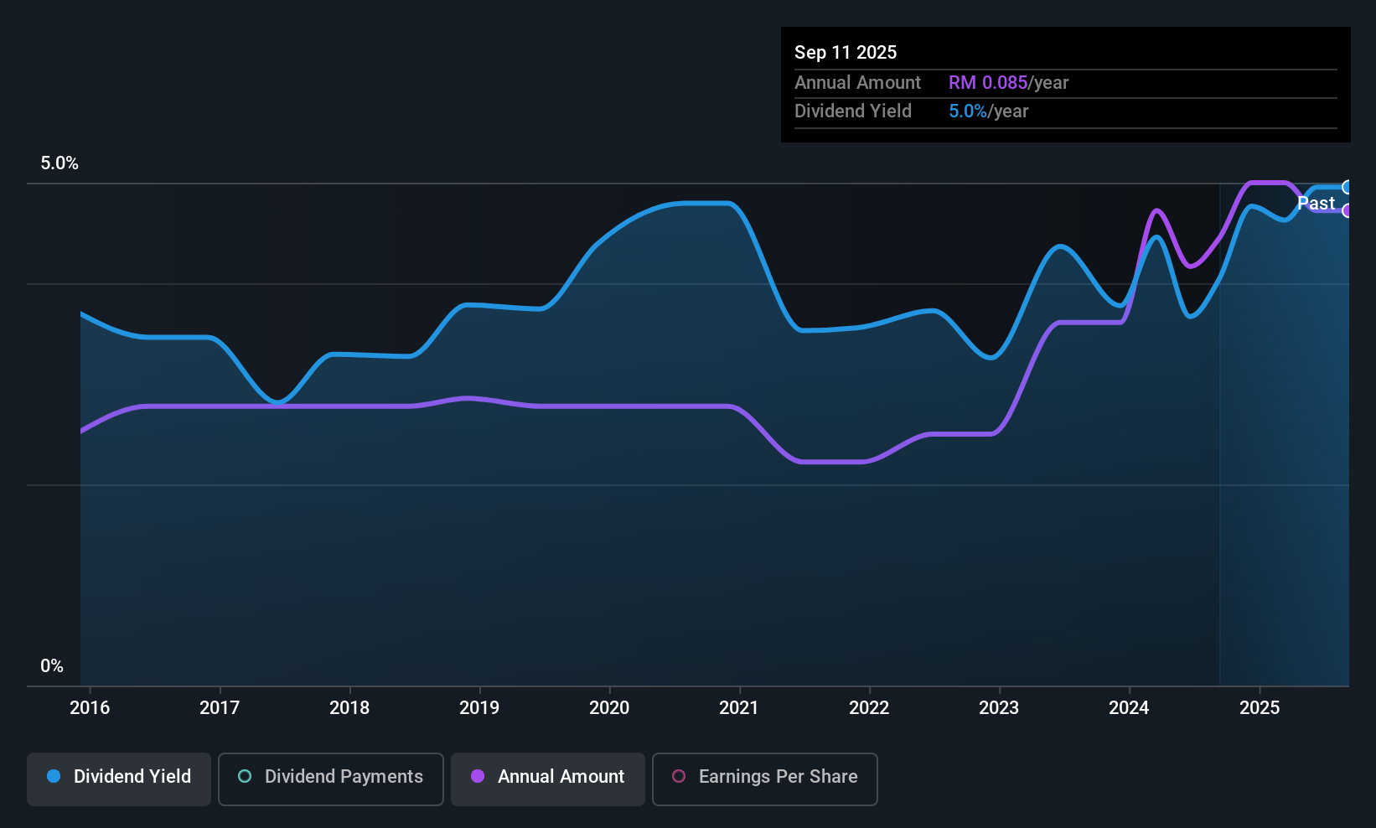Click the Past label on the chart
The width and height of the screenshot is (1376, 828).
click(1317, 203)
